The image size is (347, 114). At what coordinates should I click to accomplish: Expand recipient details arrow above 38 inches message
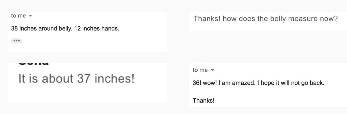[30, 16]
